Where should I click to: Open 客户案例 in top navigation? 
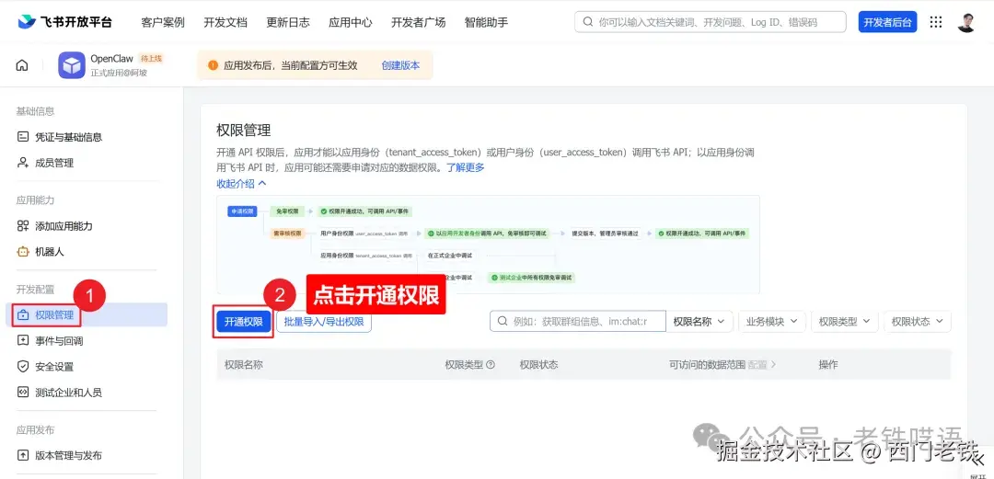pyautogui.click(x=163, y=22)
